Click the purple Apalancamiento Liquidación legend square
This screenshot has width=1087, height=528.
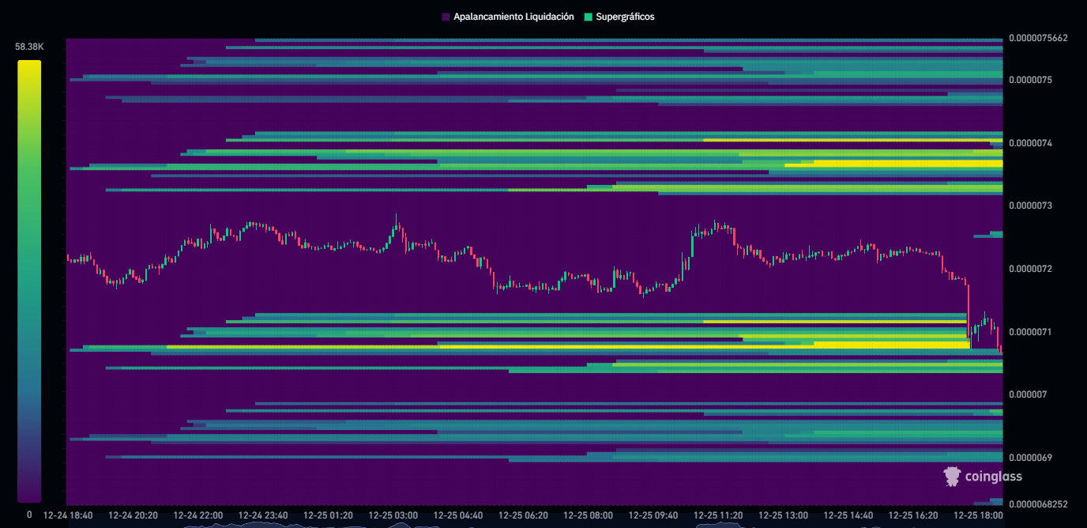click(446, 17)
